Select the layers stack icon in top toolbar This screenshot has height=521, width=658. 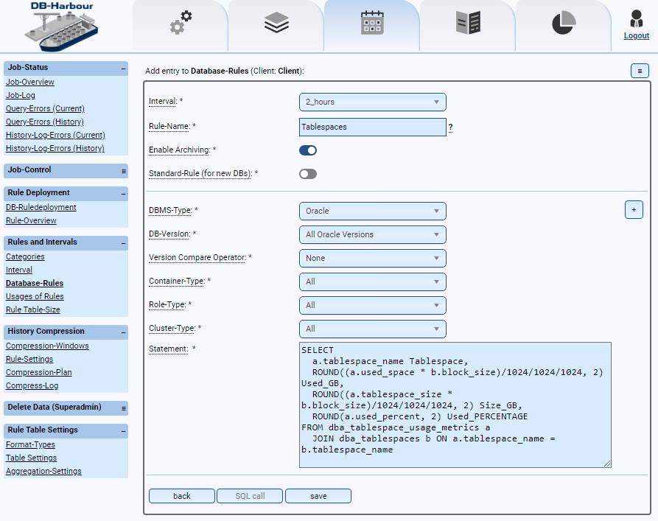coord(276,23)
